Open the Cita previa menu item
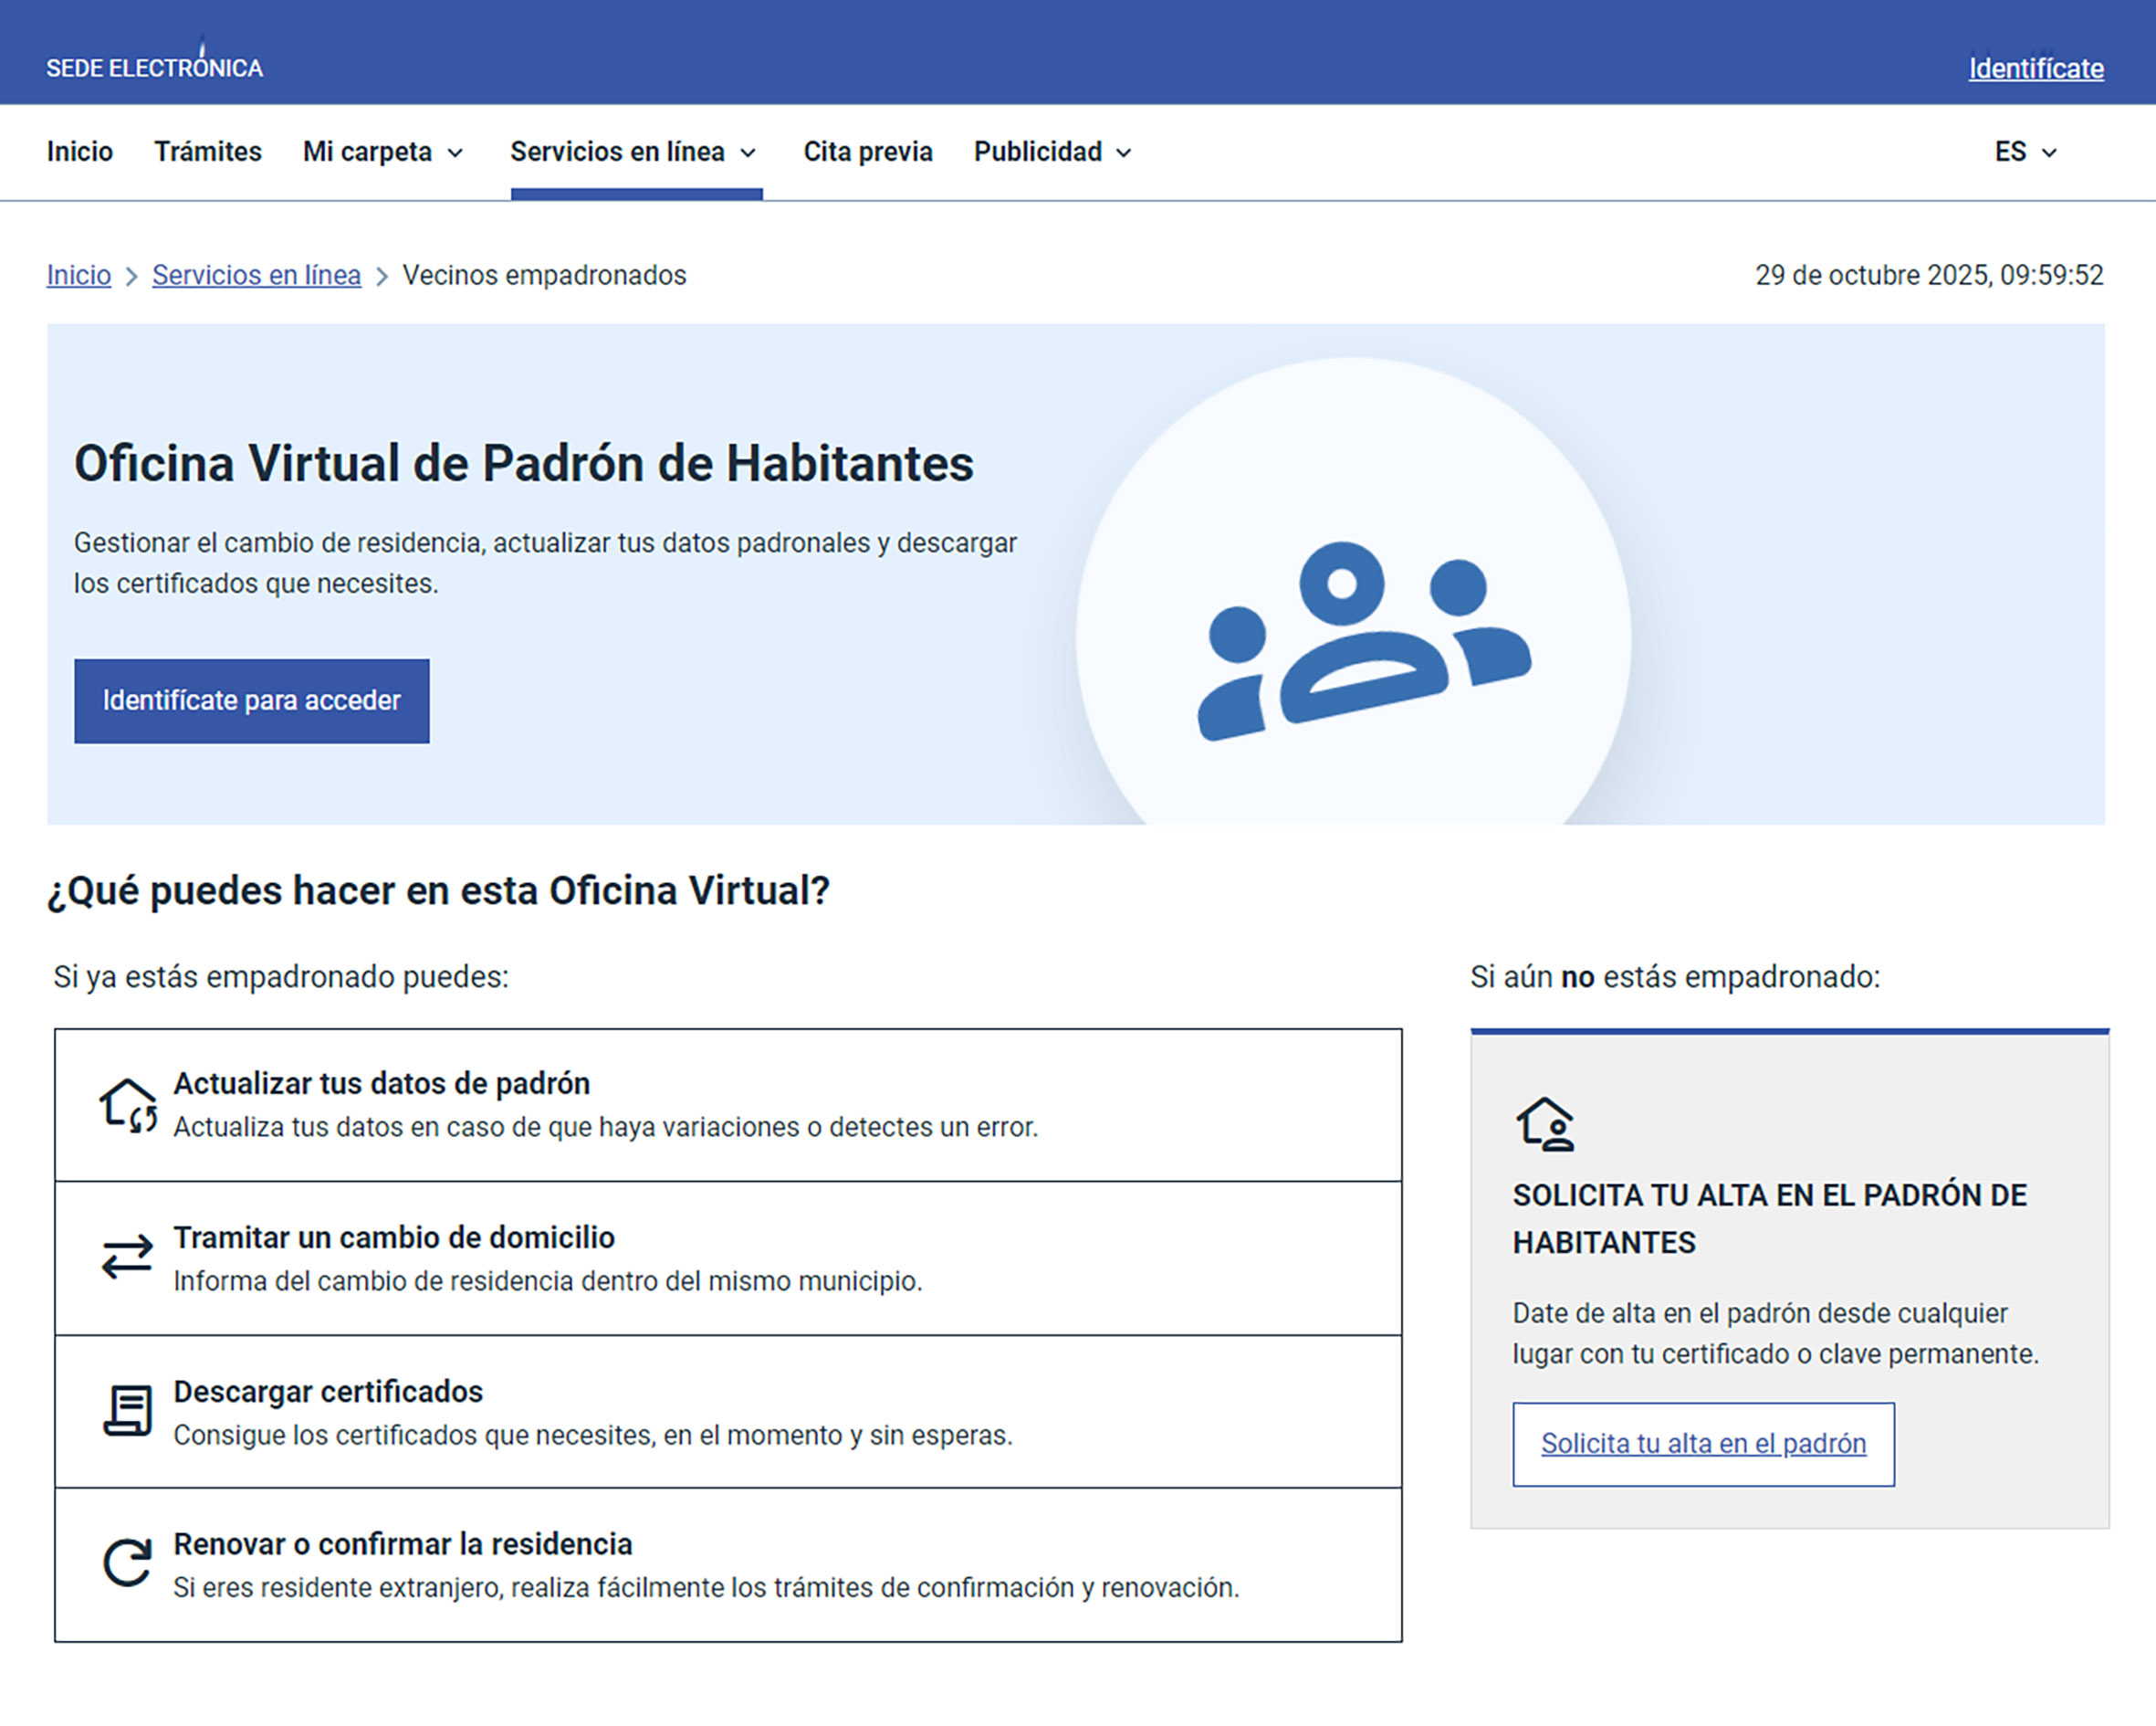Viewport: 2156px width, 1726px height. 867,153
